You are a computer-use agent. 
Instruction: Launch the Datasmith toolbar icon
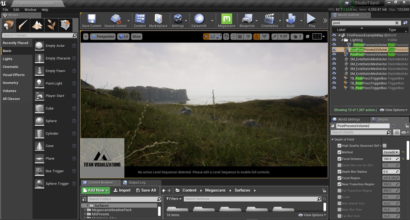coord(199,21)
